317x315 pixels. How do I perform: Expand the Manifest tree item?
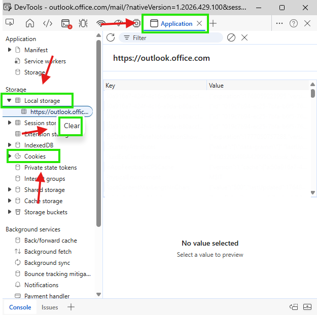[9, 50]
